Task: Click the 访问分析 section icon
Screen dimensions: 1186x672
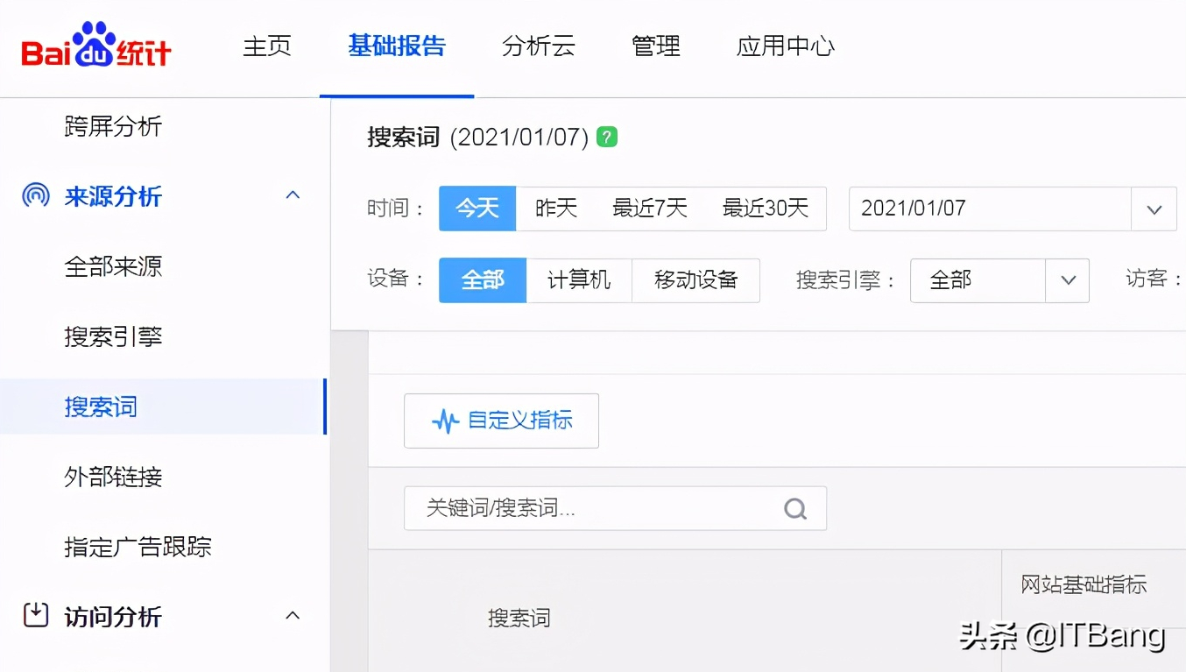Action: (36, 615)
